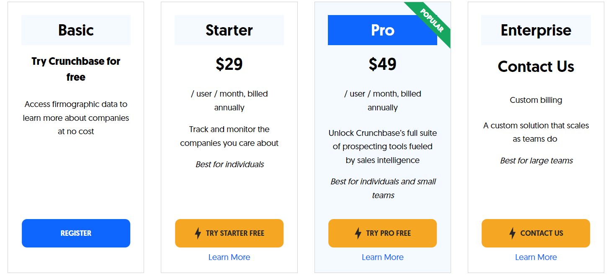Click the lightning bolt icon on Try Starter Free
611x278 pixels.
198,233
